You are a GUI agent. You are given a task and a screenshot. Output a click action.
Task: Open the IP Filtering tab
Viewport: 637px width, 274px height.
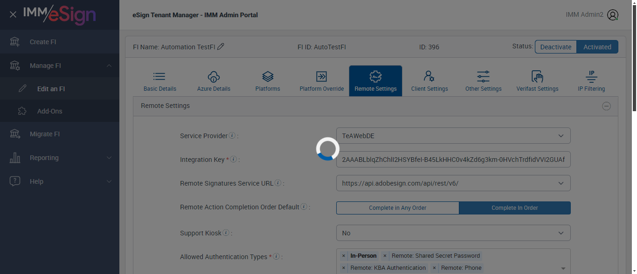591,81
